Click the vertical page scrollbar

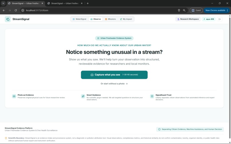[230, 78]
